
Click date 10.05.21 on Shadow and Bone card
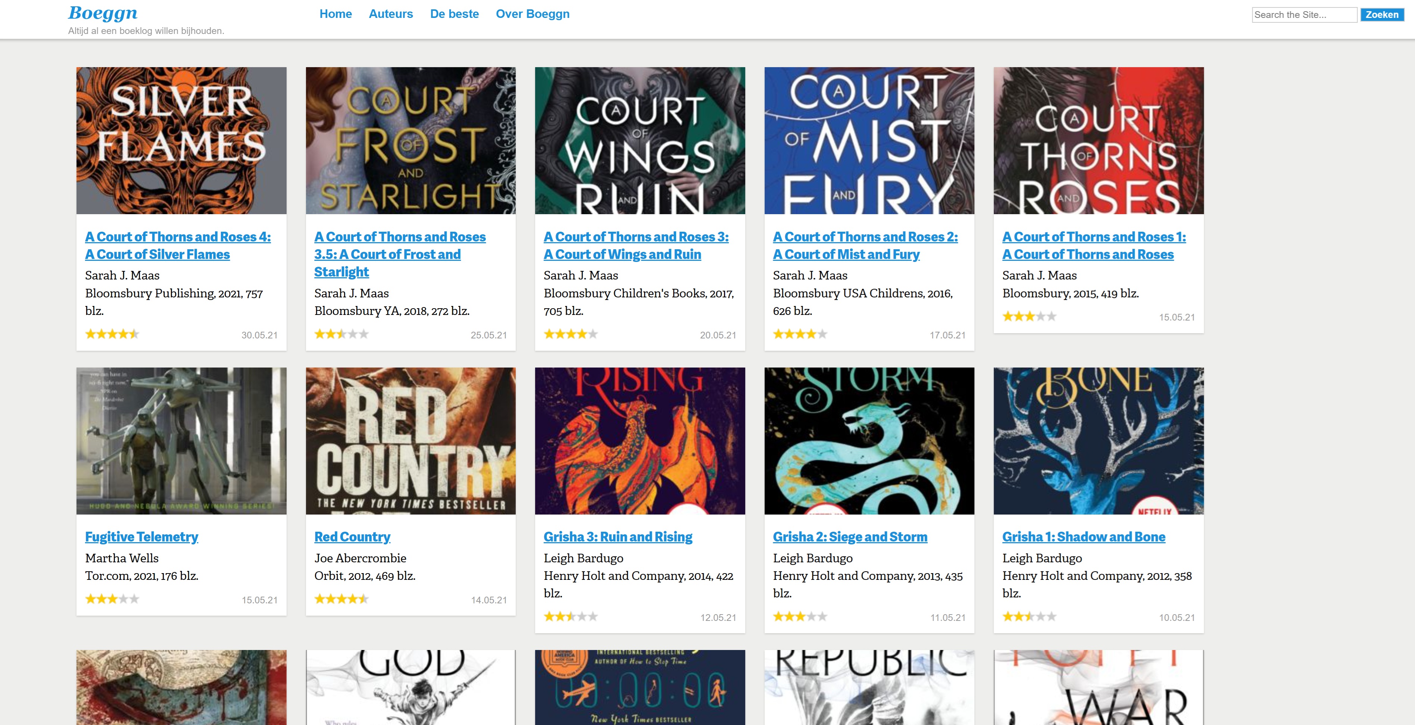click(x=1177, y=617)
